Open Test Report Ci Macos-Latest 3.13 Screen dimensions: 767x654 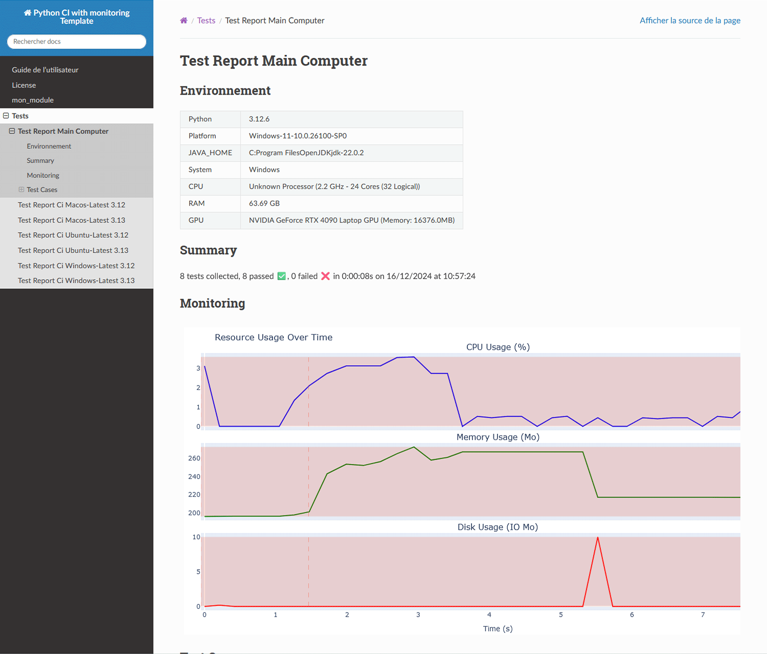click(x=72, y=220)
